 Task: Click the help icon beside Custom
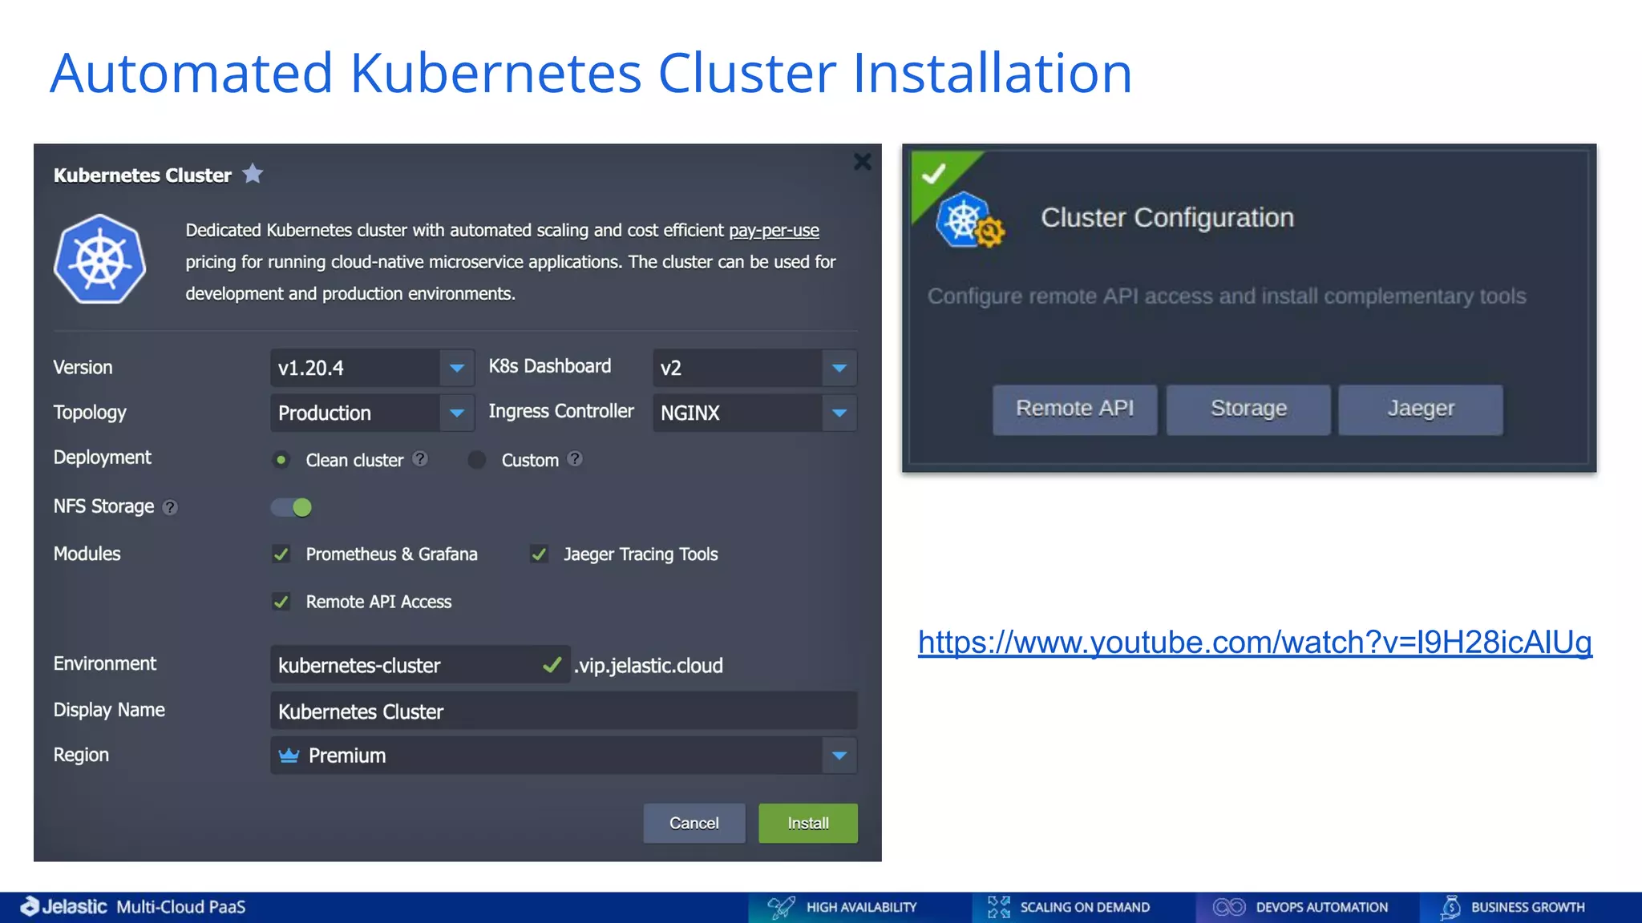pyautogui.click(x=575, y=459)
